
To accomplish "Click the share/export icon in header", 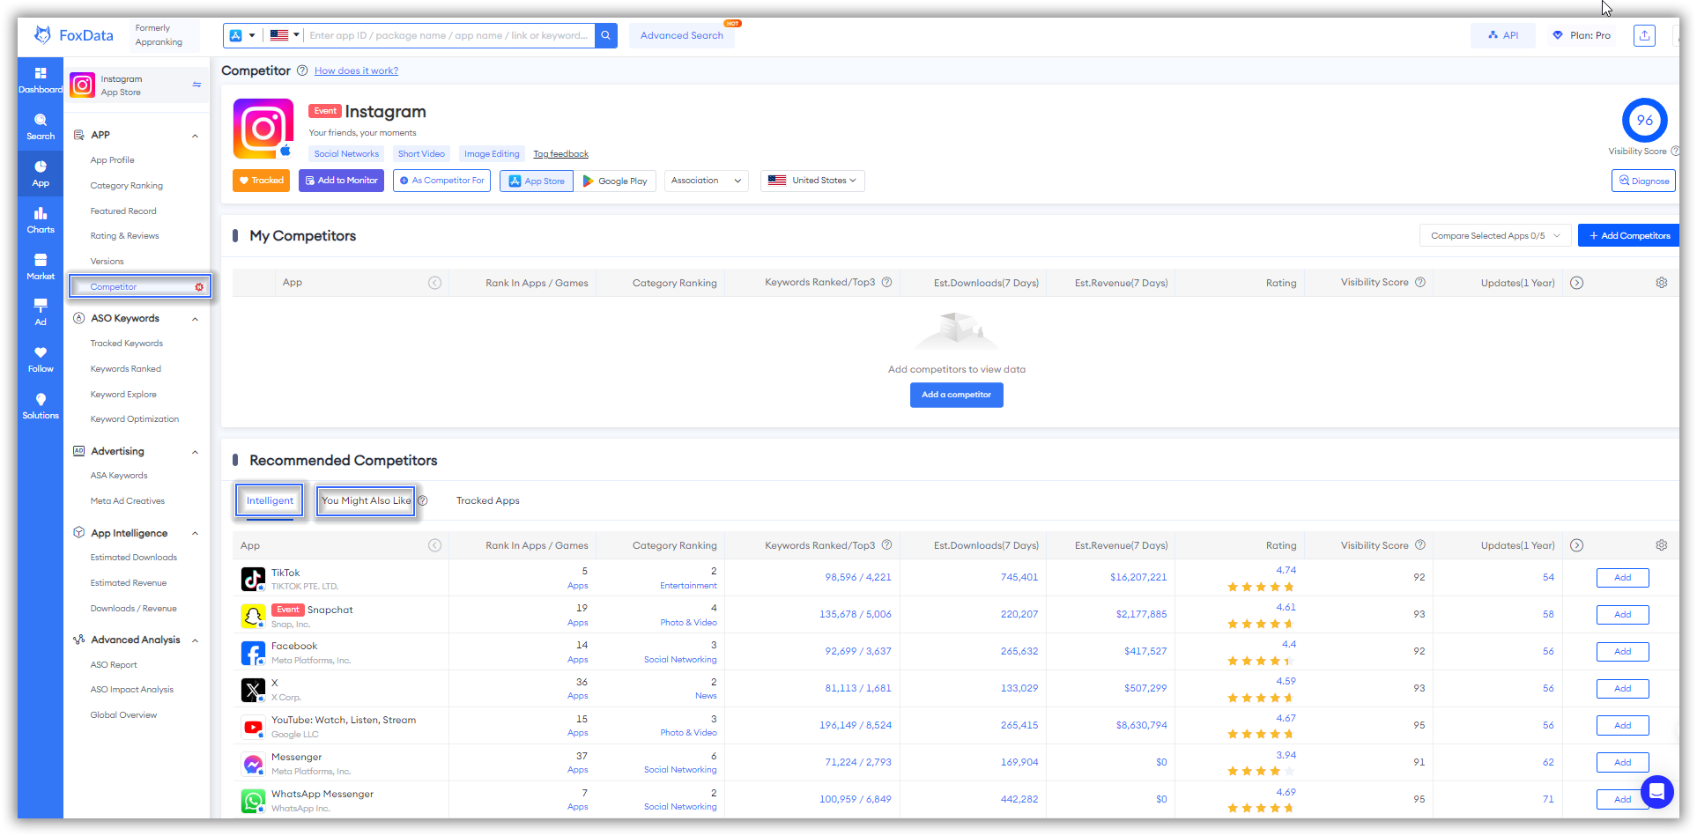I will click(1644, 35).
